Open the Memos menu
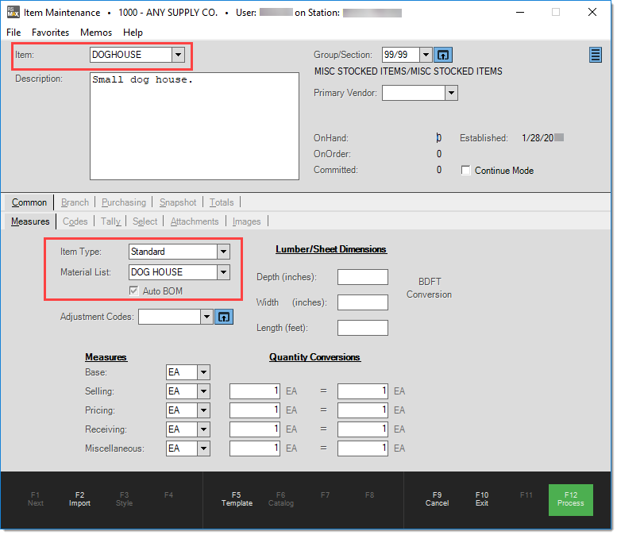This screenshot has height=535, width=617. pos(96,33)
